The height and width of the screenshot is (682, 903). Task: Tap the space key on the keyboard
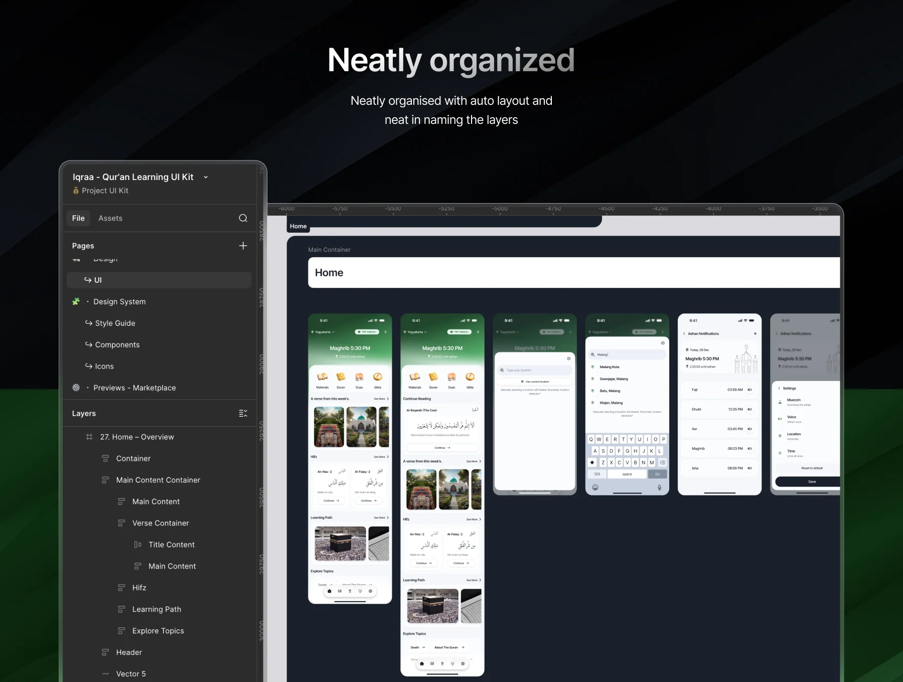coord(627,474)
